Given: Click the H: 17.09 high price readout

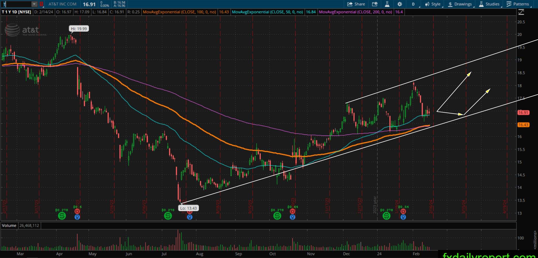Looking at the screenshot, I should coord(82,12).
